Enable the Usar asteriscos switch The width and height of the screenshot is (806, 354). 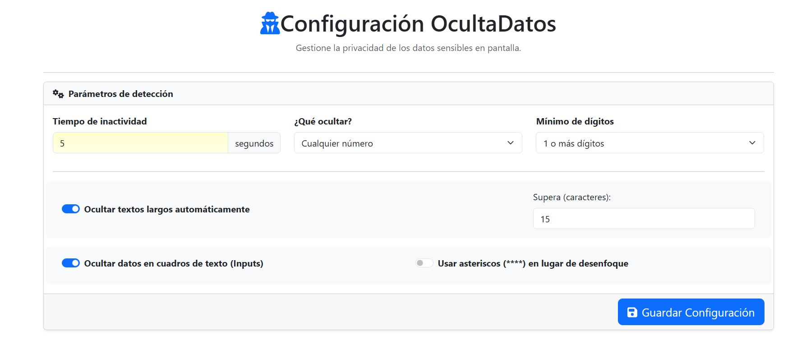[x=424, y=263]
